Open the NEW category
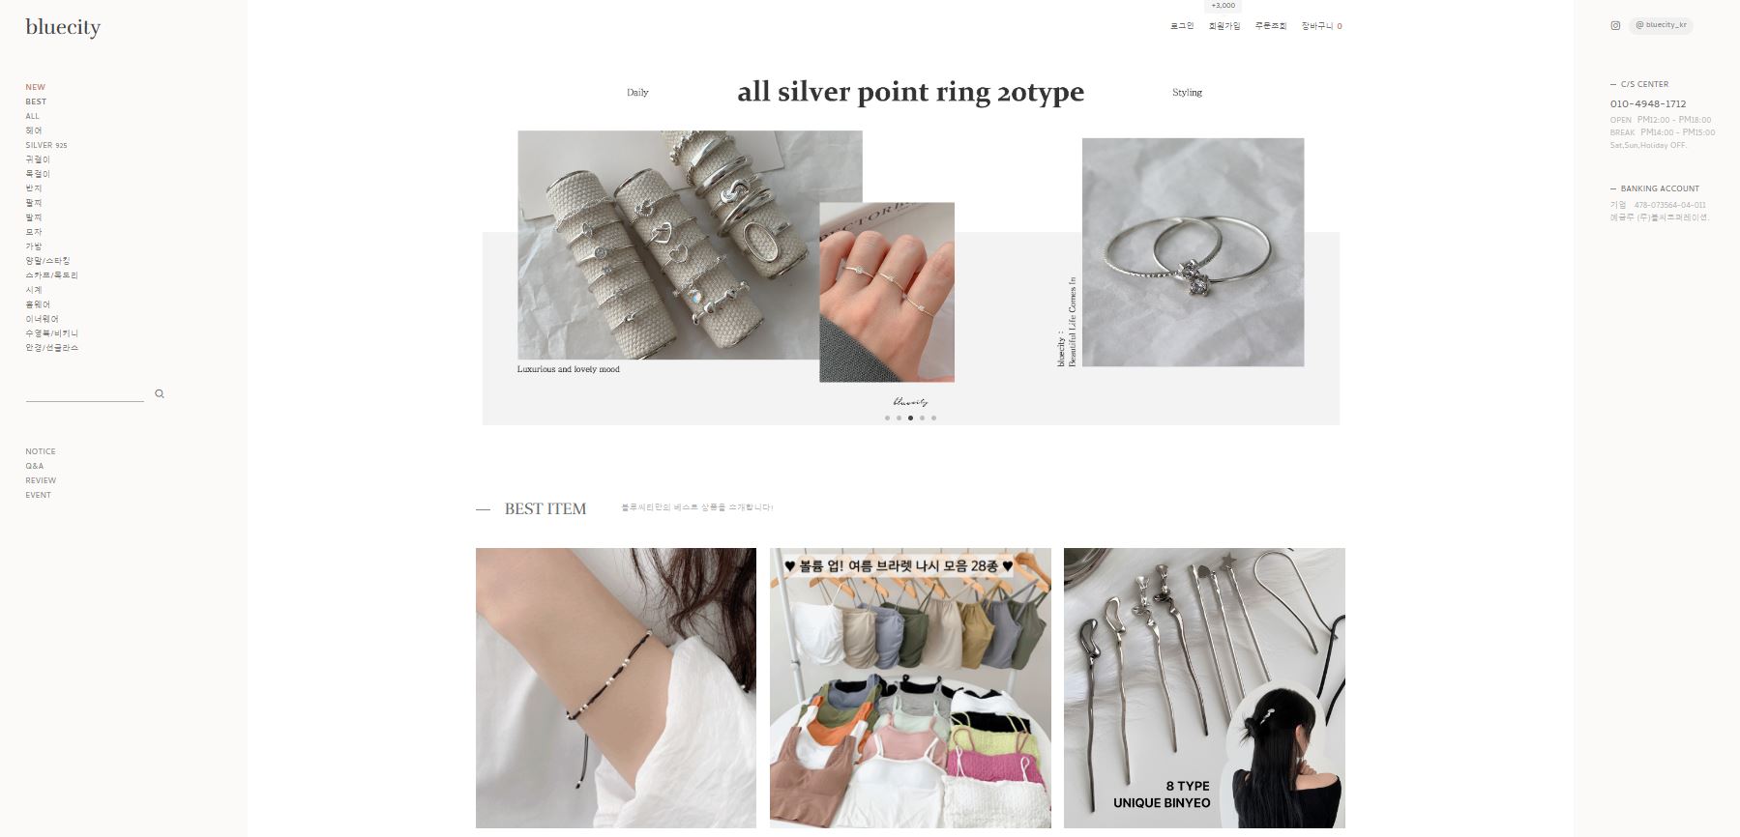Viewport: 1740px width, 837px height. click(x=36, y=87)
